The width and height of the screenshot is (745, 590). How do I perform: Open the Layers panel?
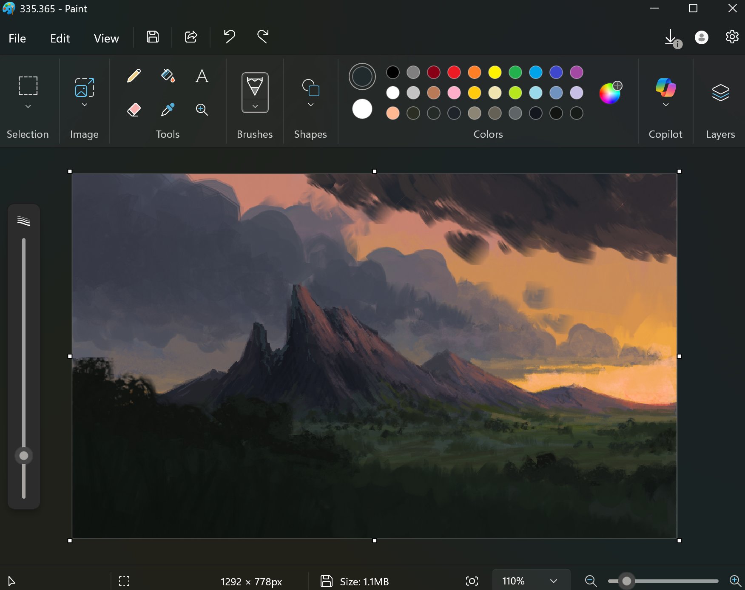pyautogui.click(x=720, y=92)
